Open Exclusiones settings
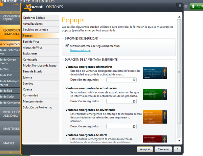The width and height of the screenshot is (203, 156). 41,53
